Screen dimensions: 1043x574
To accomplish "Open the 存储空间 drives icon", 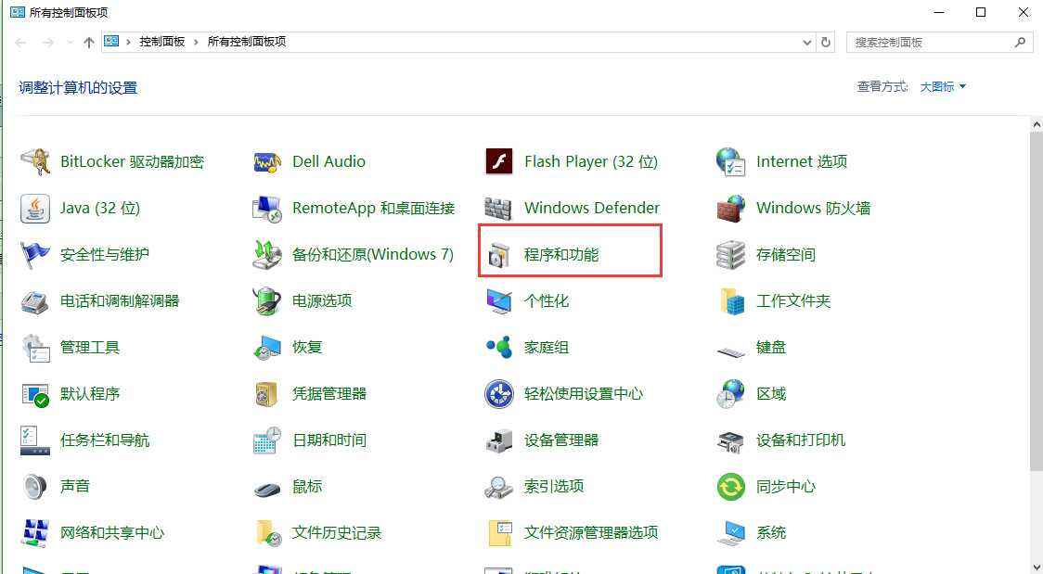I will pyautogui.click(x=730, y=254).
